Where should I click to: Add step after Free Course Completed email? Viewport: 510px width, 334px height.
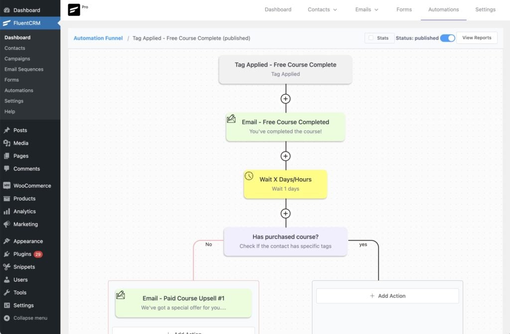point(285,156)
